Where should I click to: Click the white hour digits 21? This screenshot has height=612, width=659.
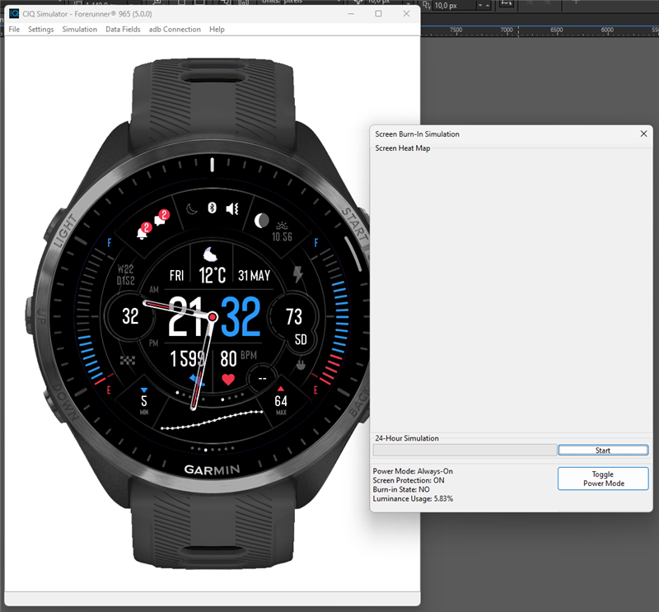(186, 316)
